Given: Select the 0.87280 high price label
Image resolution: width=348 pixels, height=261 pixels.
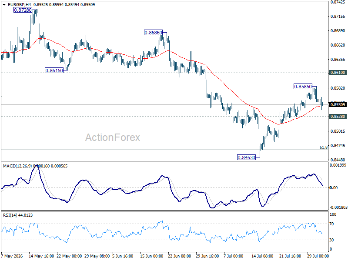Looking at the screenshot, I should point(23,10).
